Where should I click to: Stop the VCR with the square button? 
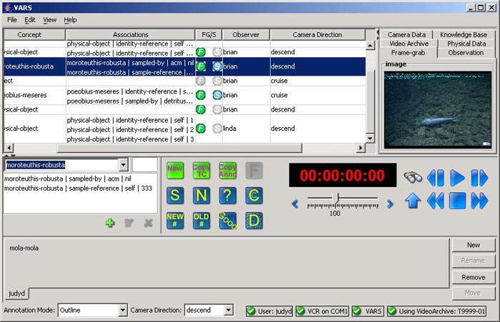click(458, 201)
